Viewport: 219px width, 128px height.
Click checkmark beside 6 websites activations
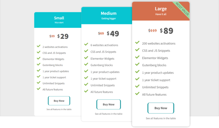coord(86,44)
